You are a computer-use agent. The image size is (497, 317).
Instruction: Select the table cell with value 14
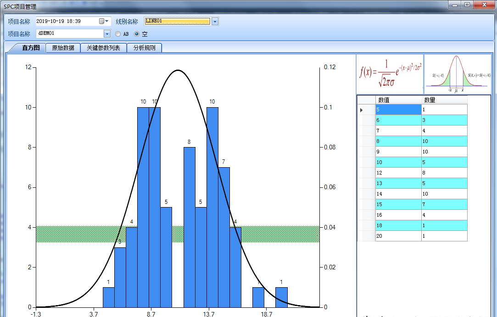pyautogui.click(x=398, y=194)
